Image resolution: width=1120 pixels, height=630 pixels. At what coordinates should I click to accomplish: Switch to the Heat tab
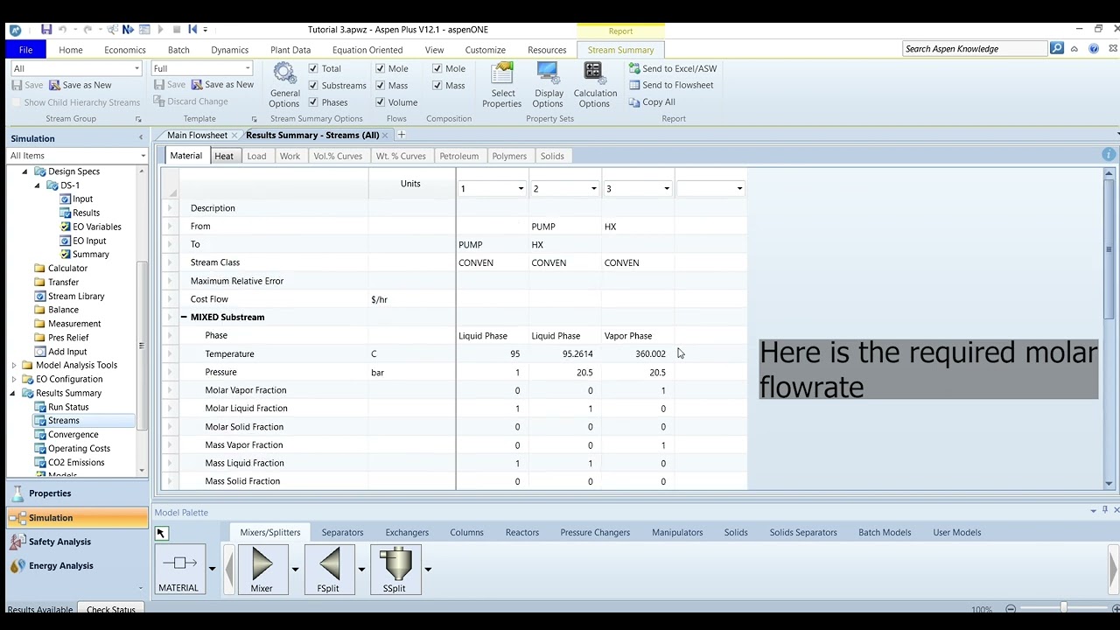click(x=224, y=156)
